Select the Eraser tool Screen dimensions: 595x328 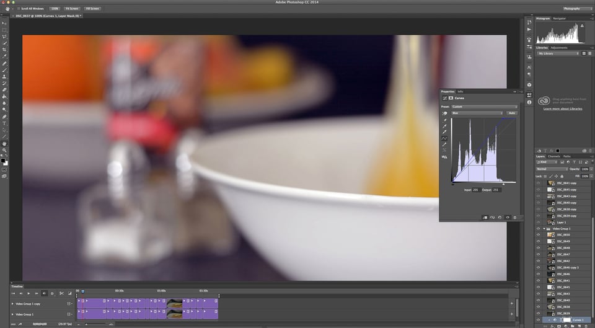click(4, 90)
